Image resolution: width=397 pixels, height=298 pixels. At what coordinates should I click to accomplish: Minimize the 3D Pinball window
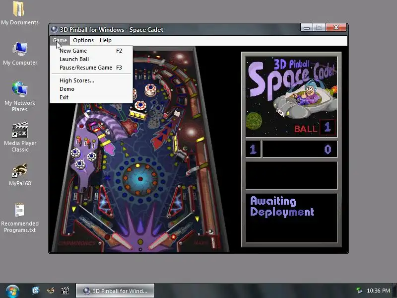(307, 27)
